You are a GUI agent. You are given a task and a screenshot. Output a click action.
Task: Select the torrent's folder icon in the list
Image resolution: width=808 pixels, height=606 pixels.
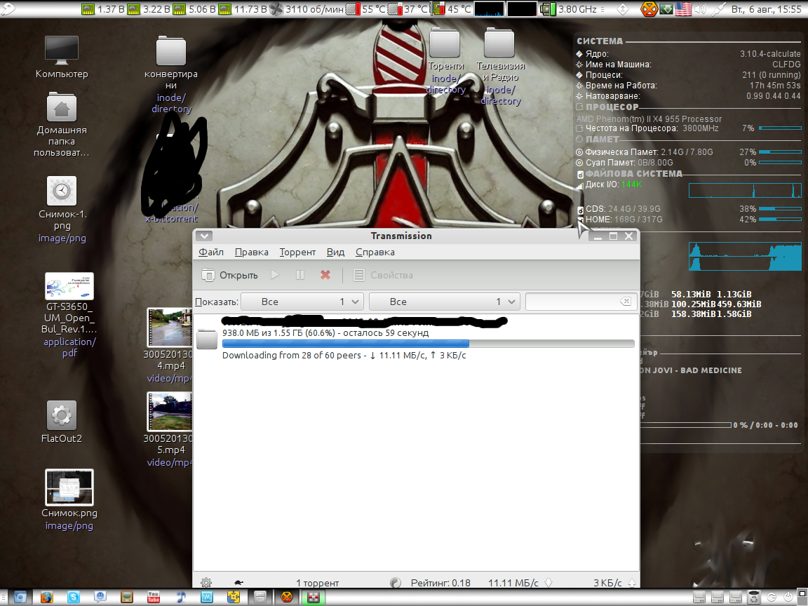[207, 339]
